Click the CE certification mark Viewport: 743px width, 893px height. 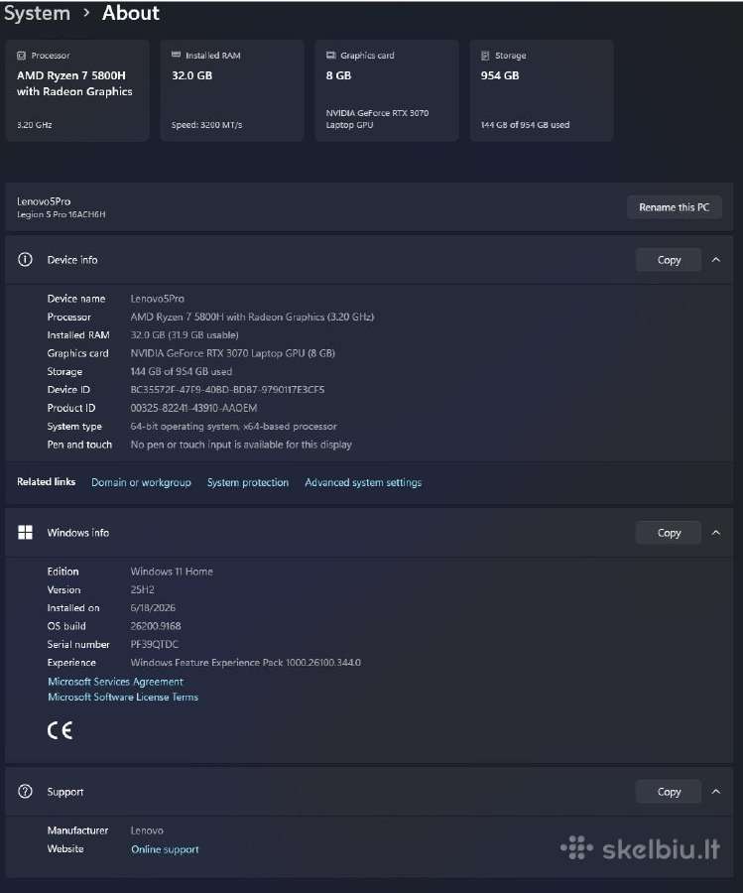[x=60, y=730]
